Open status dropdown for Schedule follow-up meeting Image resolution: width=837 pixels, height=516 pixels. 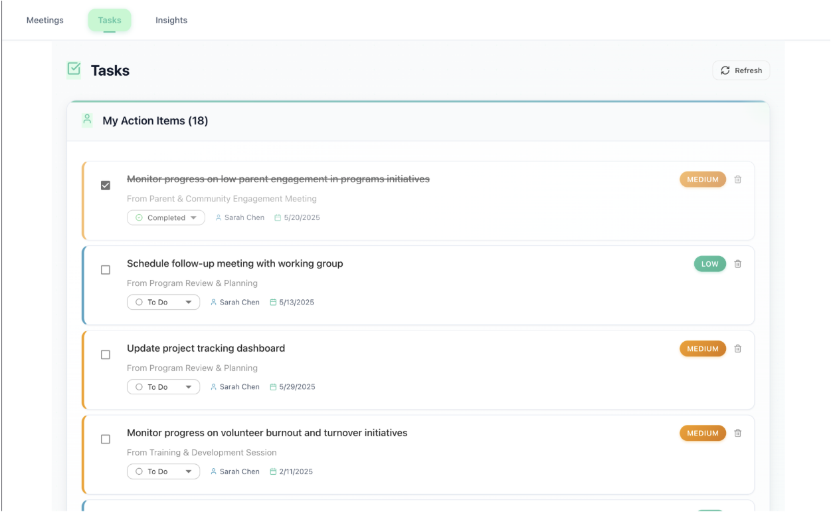pyautogui.click(x=163, y=302)
